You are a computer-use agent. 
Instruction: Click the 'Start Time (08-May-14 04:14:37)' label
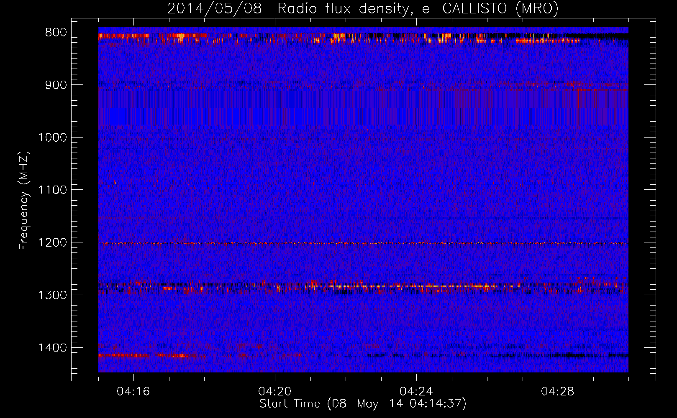pyautogui.click(x=363, y=404)
